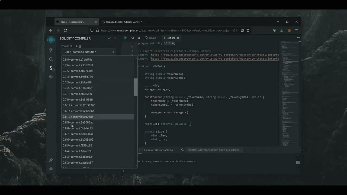Select compiler 0.6.3+commit.8dda9521

point(98,157)
